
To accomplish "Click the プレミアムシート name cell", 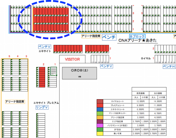I will [118, 105].
